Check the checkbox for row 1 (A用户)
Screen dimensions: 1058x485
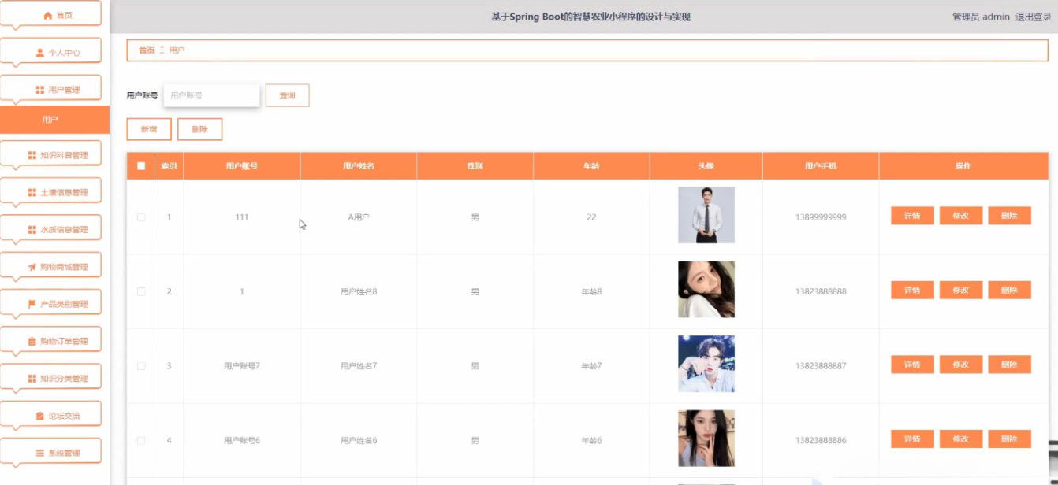tap(141, 217)
